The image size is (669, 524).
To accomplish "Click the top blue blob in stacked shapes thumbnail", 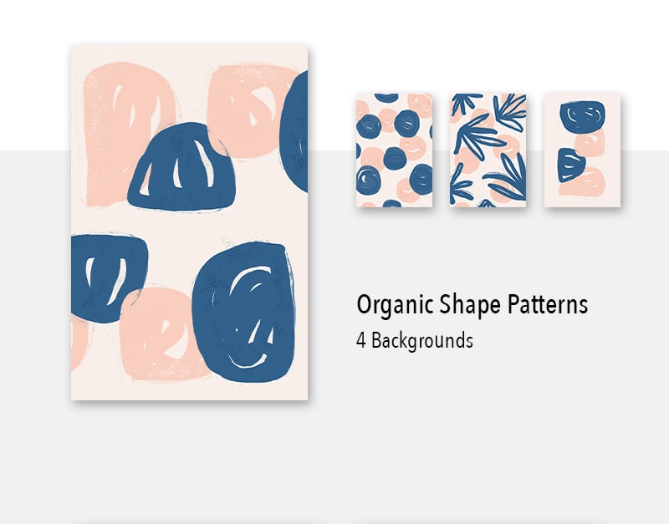I will [582, 115].
